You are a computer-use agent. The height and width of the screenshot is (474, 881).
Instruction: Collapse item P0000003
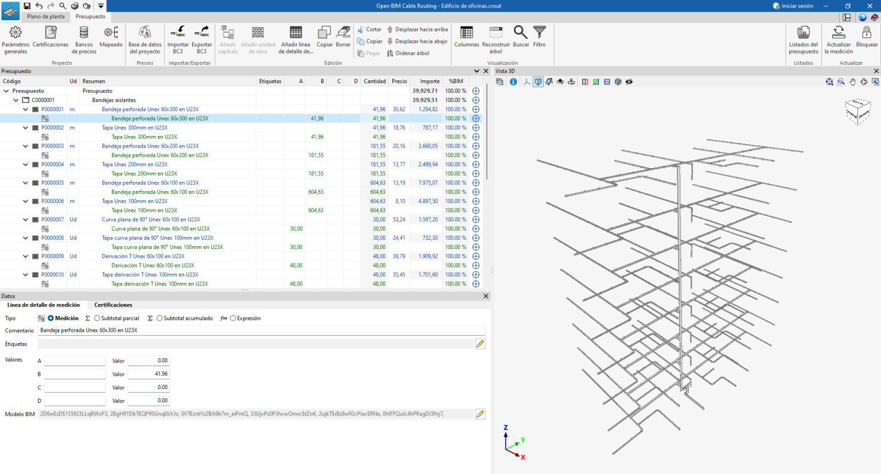coord(25,146)
